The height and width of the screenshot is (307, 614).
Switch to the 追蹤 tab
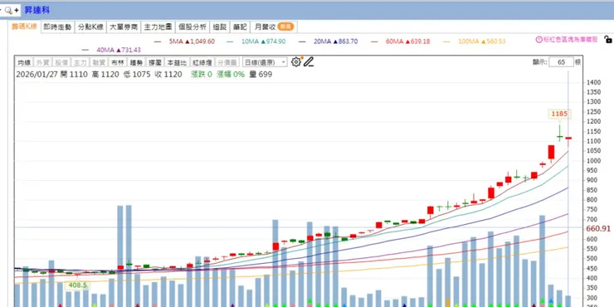(x=220, y=27)
